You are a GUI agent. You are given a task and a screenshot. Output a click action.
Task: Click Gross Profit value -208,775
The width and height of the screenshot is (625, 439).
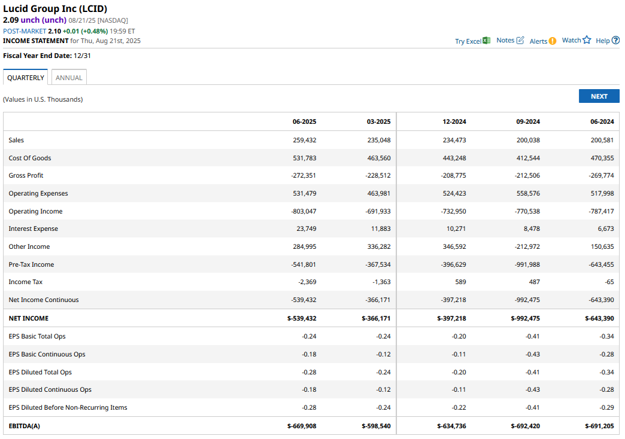click(x=454, y=175)
